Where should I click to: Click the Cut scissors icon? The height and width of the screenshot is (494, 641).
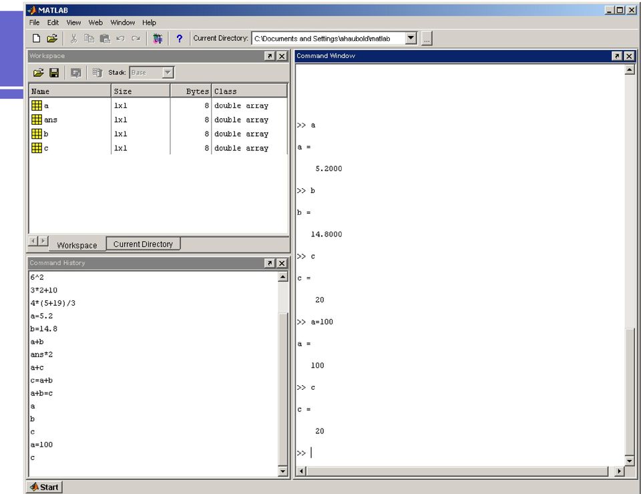[x=73, y=39]
